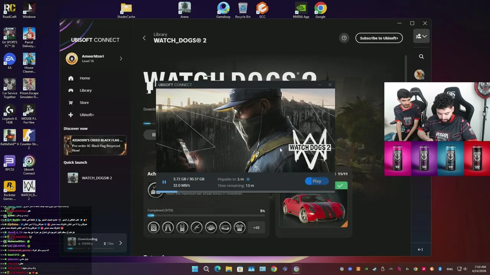Image resolution: width=490 pixels, height=275 pixels.
Task: Open the Rockstar Games desktop shortcut
Action: point(10,190)
